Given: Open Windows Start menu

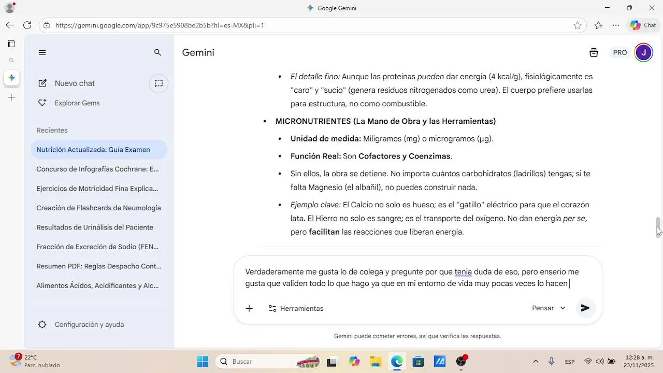Looking at the screenshot, I should click(203, 362).
